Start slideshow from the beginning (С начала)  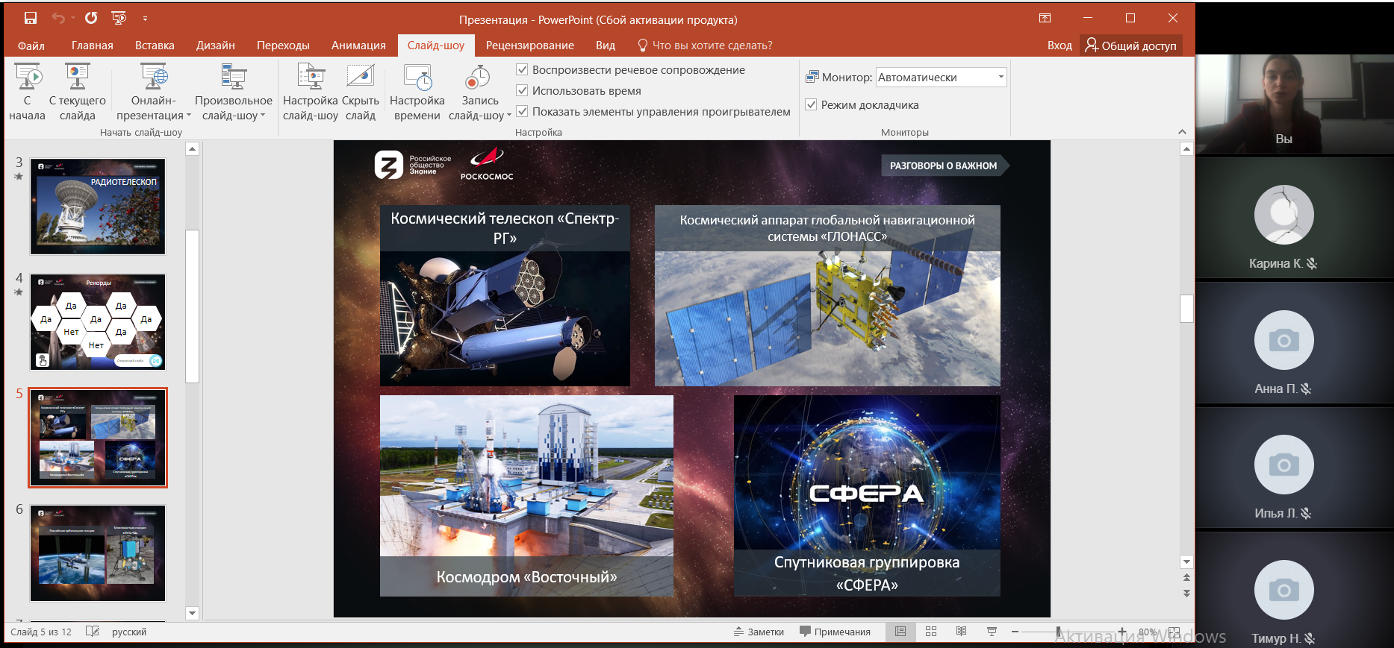pyautogui.click(x=28, y=92)
